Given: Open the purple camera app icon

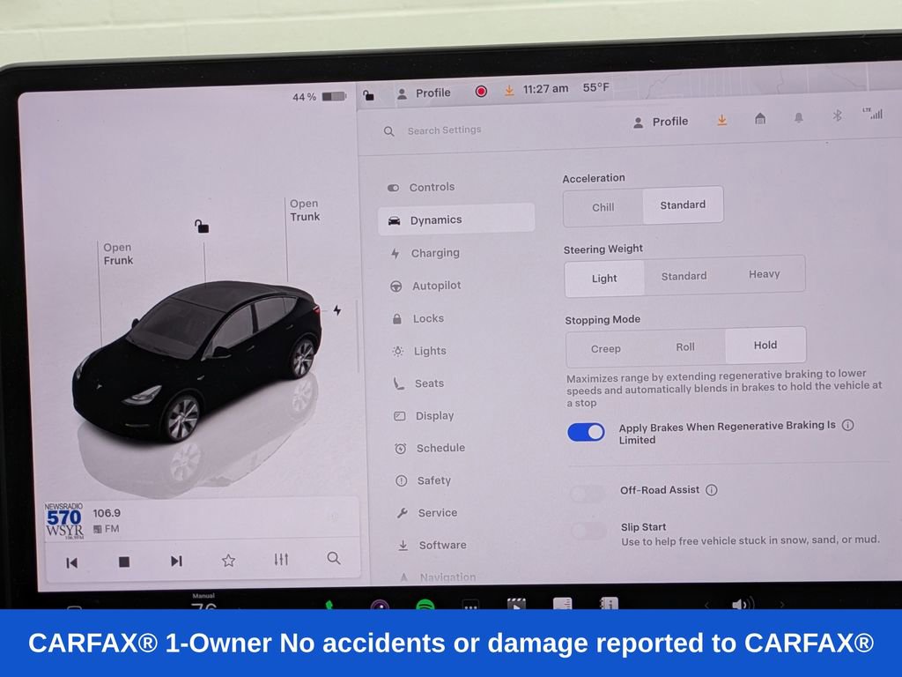Looking at the screenshot, I should (380, 605).
